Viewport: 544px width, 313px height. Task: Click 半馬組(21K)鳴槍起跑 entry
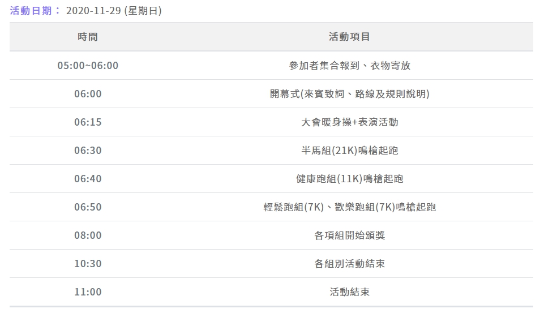(x=349, y=150)
